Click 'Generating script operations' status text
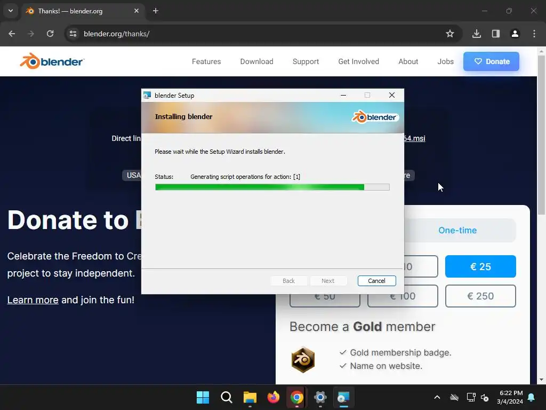The width and height of the screenshot is (546, 410). tap(245, 177)
